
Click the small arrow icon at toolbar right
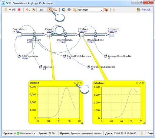click(114, 10)
